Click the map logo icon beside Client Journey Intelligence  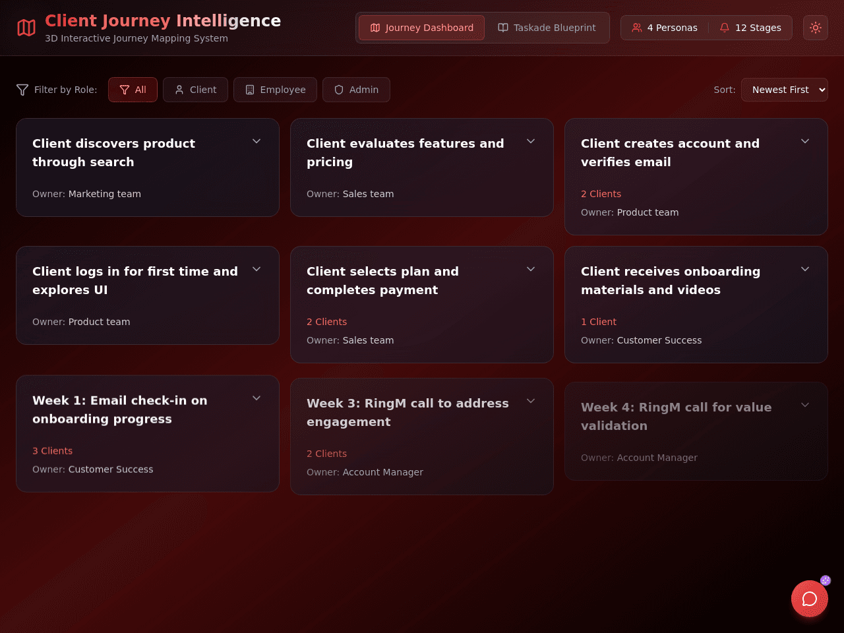pyautogui.click(x=26, y=28)
